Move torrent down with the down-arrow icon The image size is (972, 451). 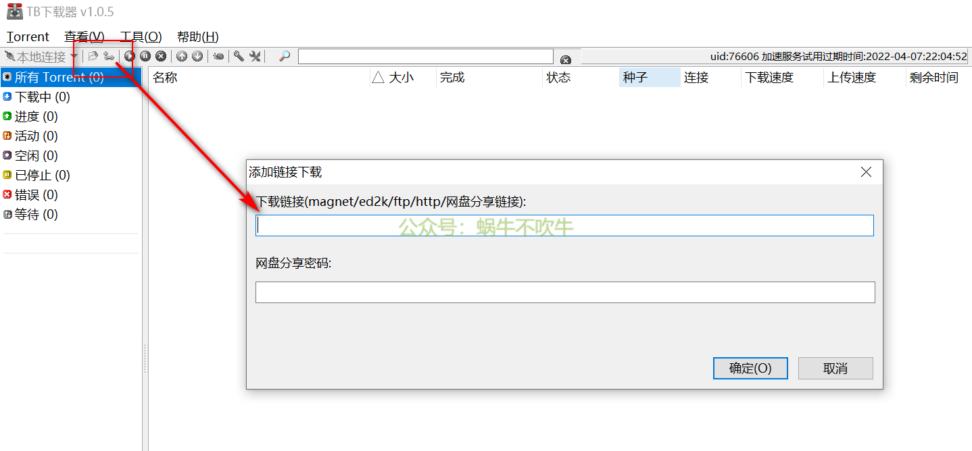[x=197, y=56]
